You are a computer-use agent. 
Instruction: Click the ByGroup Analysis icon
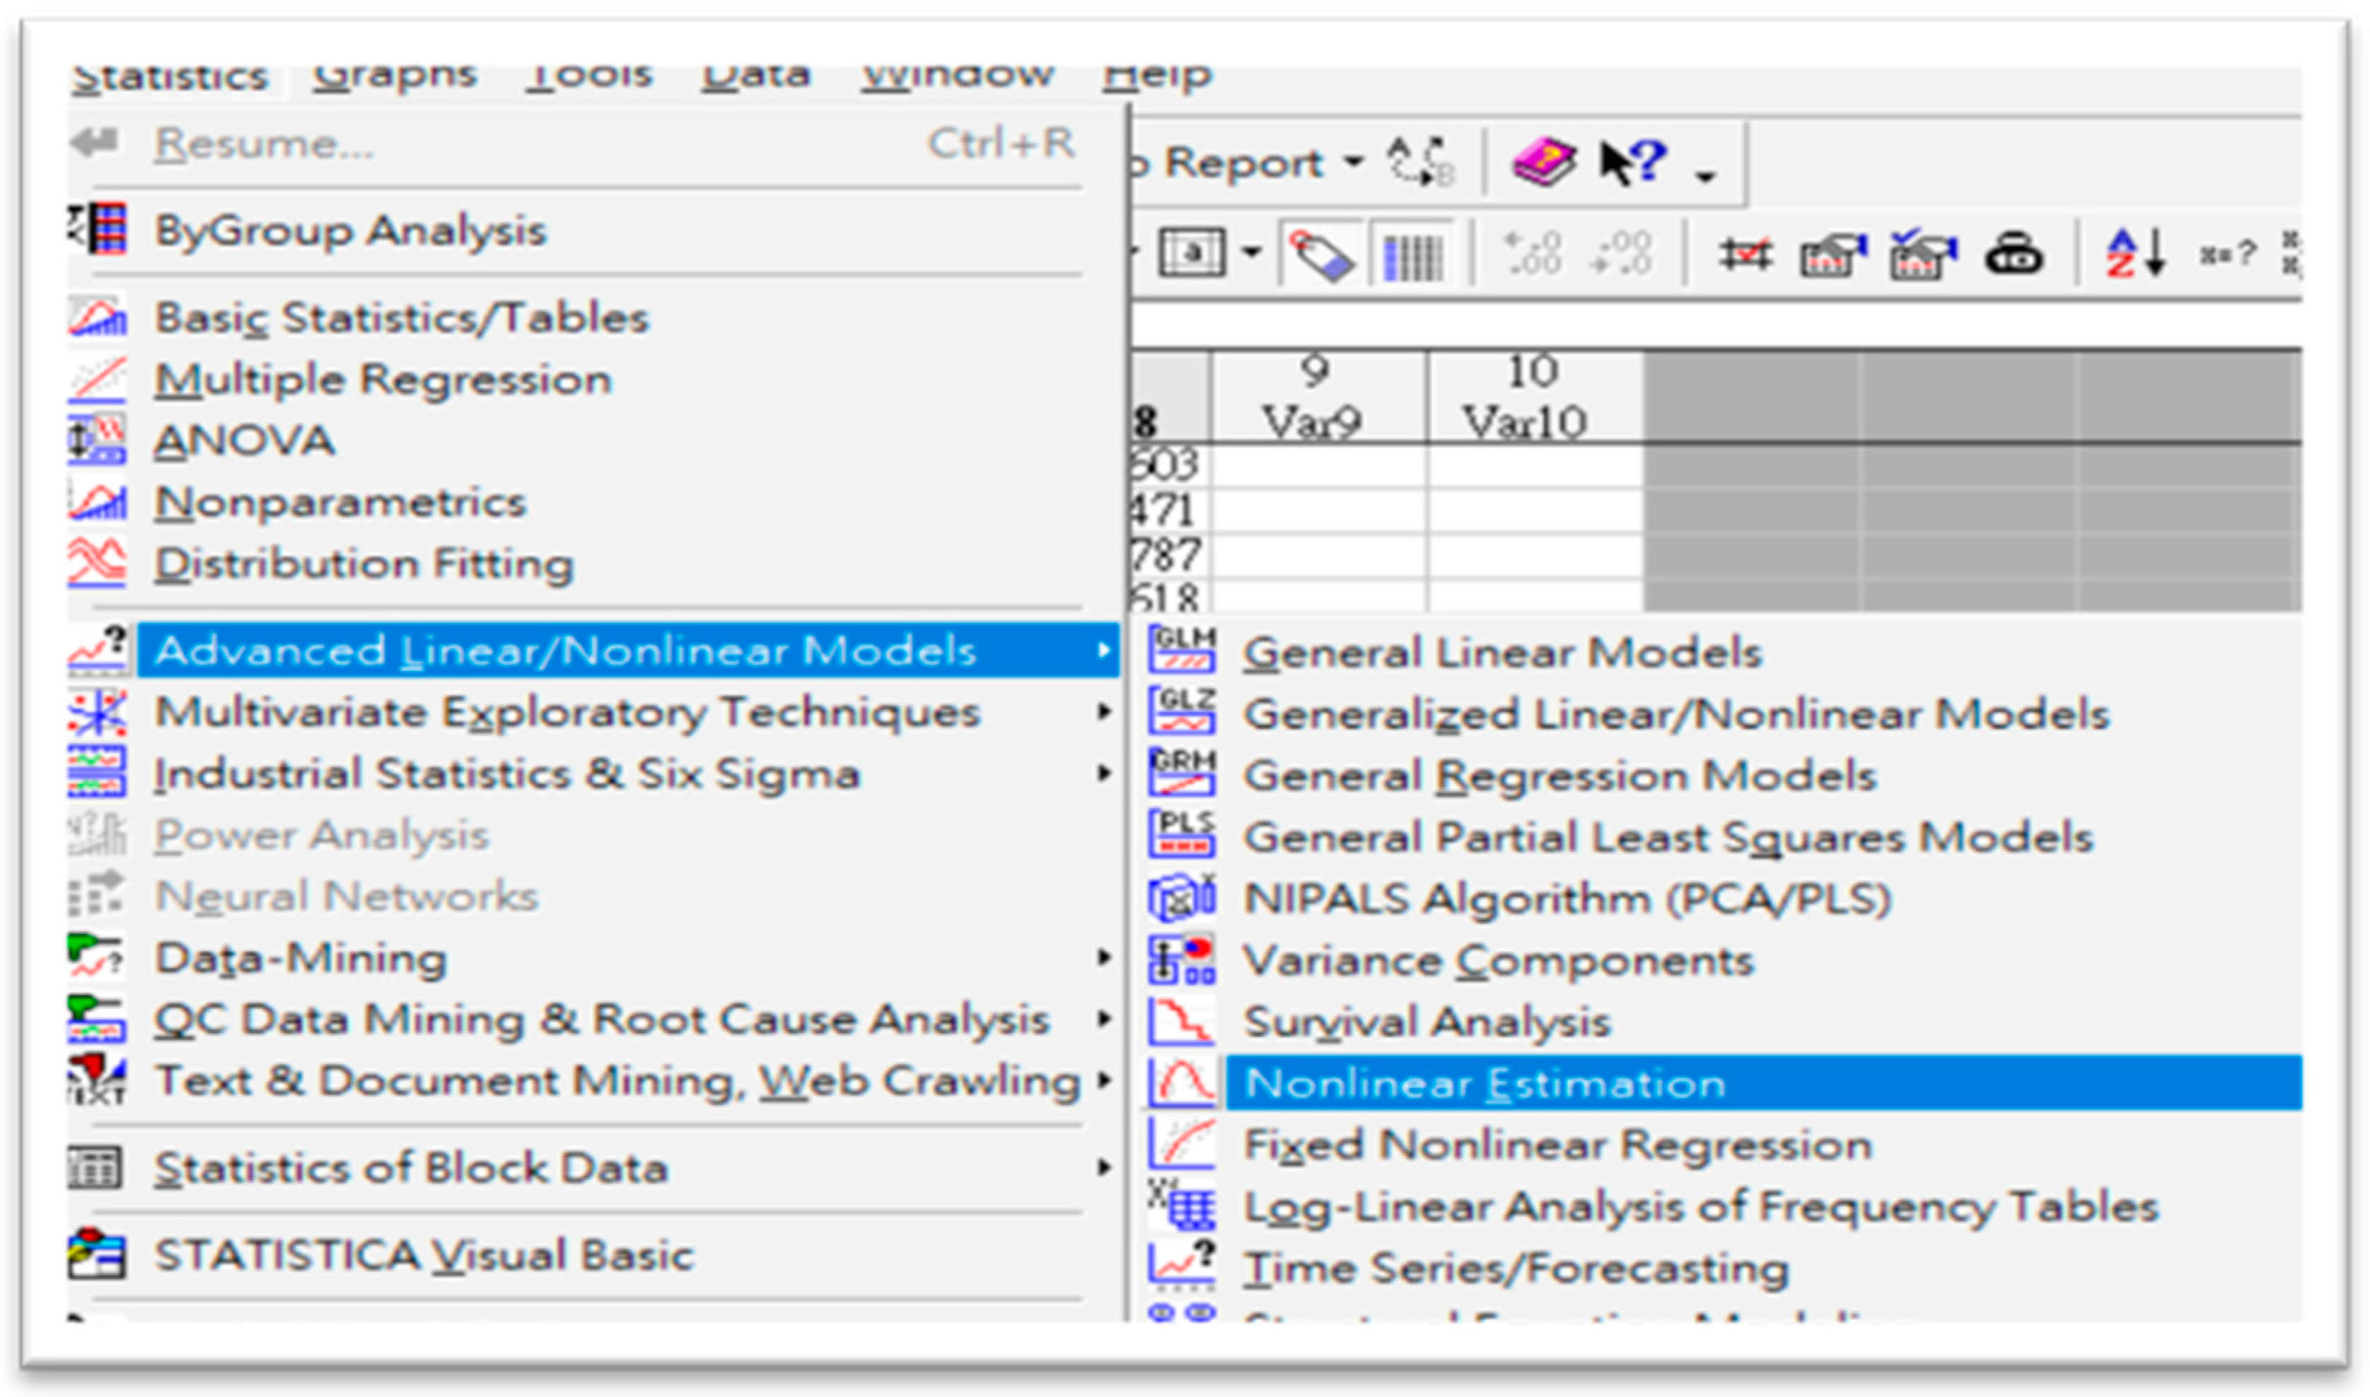coord(98,229)
